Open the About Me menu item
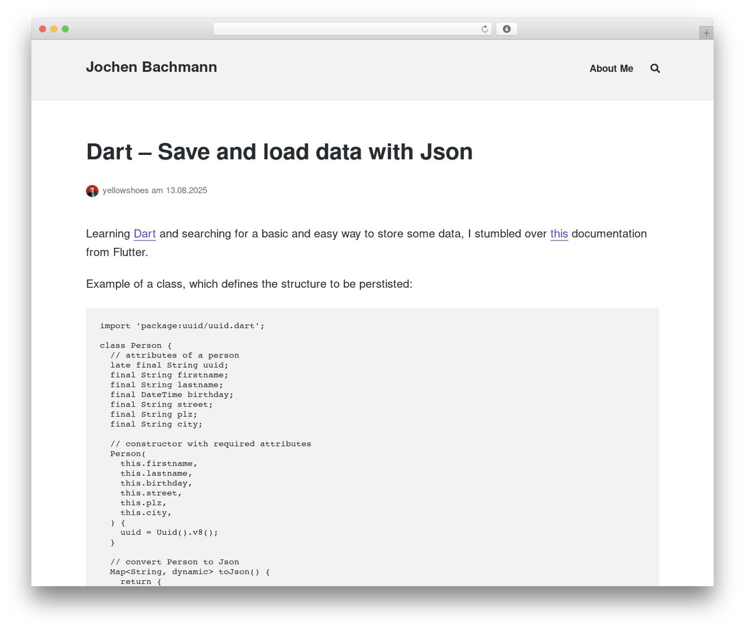The height and width of the screenshot is (631, 745). (611, 69)
